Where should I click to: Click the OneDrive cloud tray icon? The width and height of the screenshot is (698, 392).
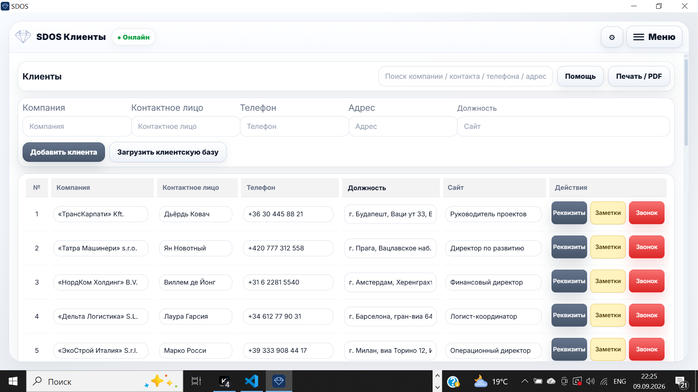551,381
